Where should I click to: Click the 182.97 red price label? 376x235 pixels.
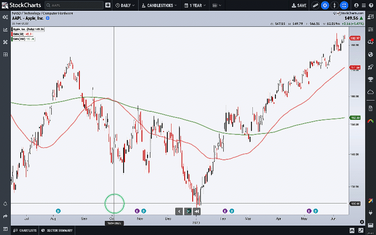coord(355,39)
